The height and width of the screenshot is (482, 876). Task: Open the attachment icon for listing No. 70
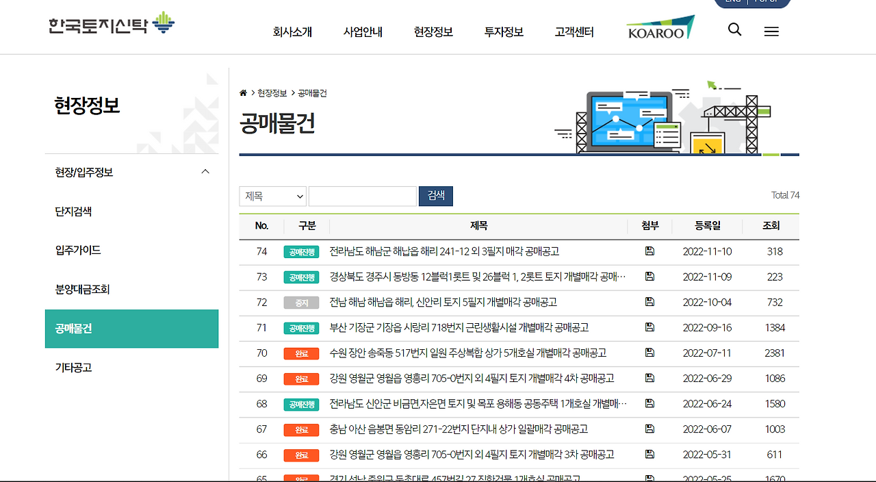[649, 353]
